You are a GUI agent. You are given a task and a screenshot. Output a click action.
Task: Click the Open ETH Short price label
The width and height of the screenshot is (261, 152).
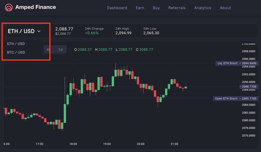[235, 98]
